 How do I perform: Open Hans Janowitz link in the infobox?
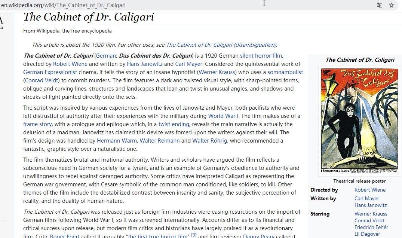[371, 205]
